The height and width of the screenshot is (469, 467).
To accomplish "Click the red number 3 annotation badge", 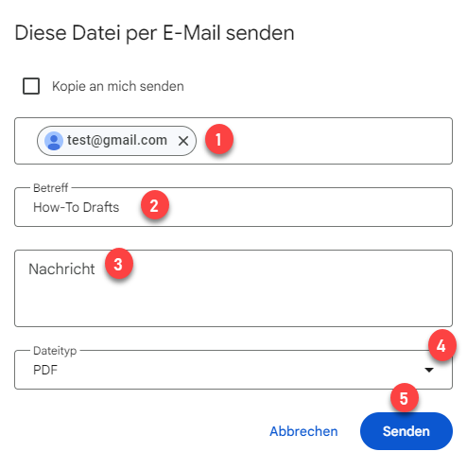I will pyautogui.click(x=119, y=264).
